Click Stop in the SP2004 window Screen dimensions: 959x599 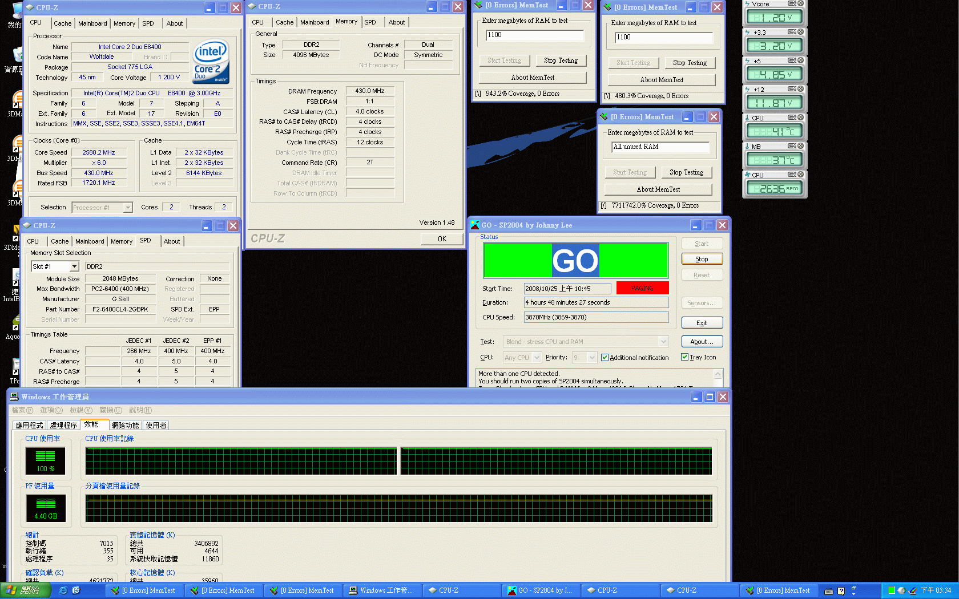(702, 259)
